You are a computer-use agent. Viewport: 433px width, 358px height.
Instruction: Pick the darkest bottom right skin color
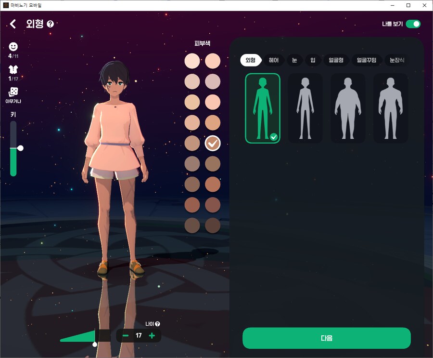point(213,225)
